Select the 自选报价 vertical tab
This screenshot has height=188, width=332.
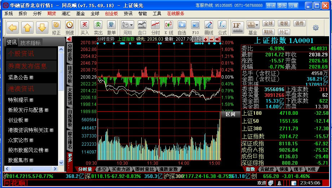(70, 118)
